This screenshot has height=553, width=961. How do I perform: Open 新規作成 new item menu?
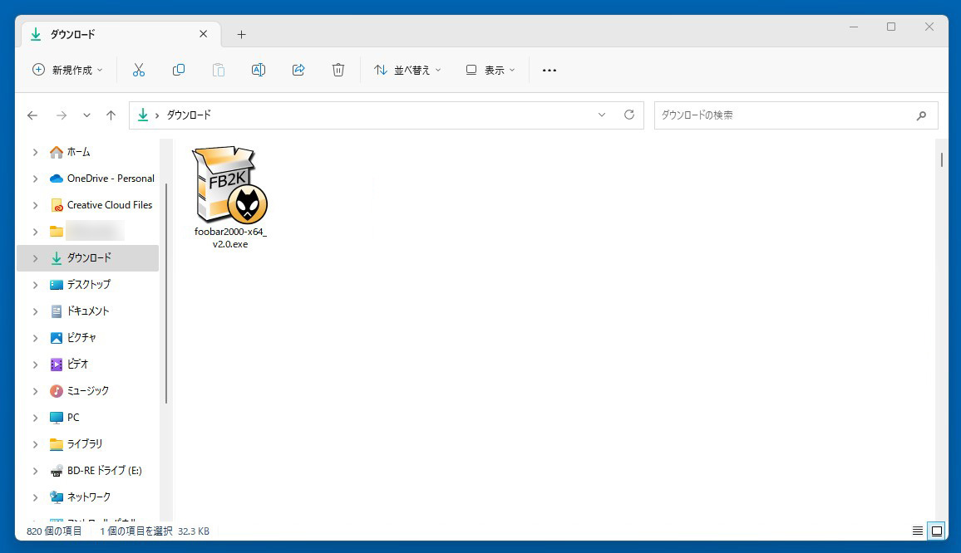coord(67,70)
